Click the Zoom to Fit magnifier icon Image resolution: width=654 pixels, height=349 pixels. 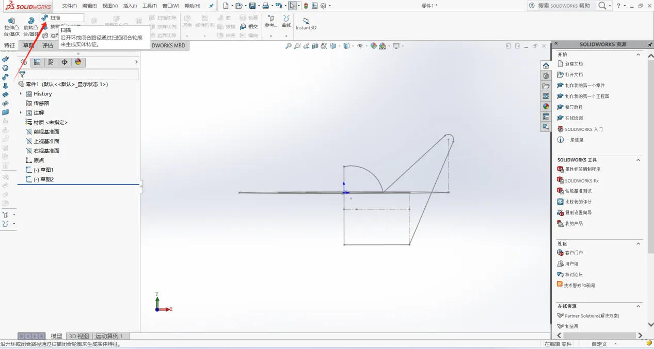point(289,46)
